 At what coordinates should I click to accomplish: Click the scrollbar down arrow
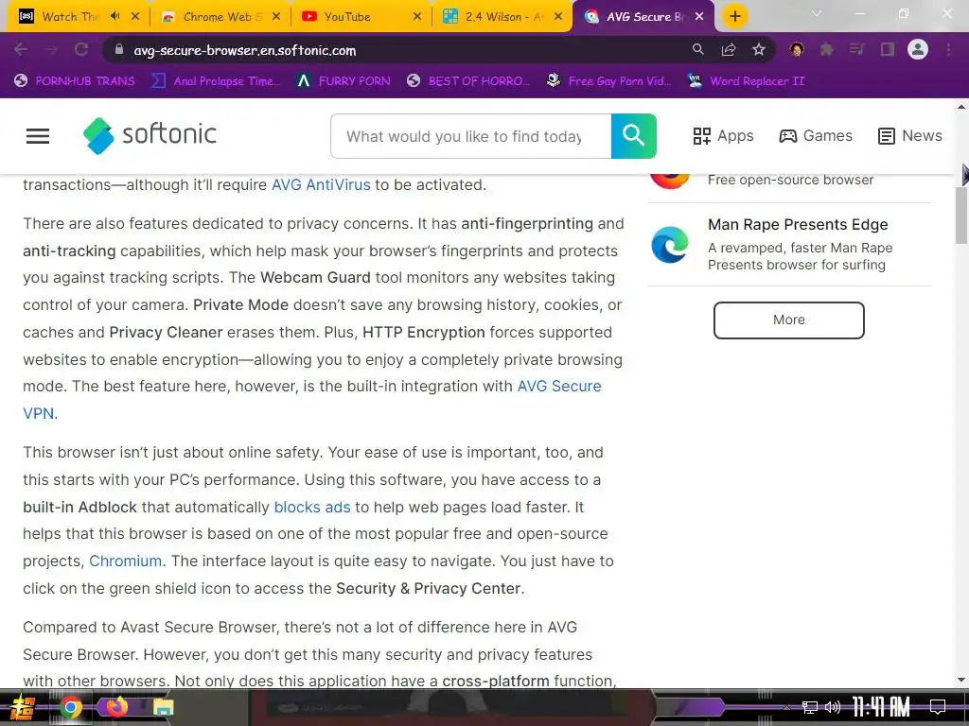961,680
